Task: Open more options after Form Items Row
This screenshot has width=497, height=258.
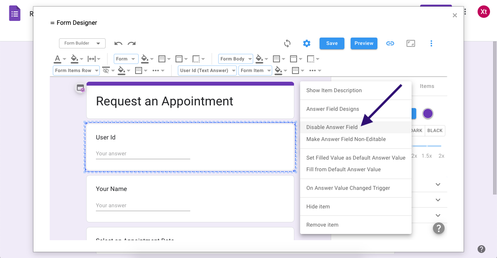Action: (x=156, y=71)
